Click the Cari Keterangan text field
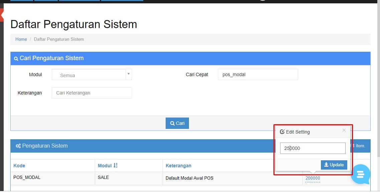The height and width of the screenshot is (193, 380). coord(91,93)
